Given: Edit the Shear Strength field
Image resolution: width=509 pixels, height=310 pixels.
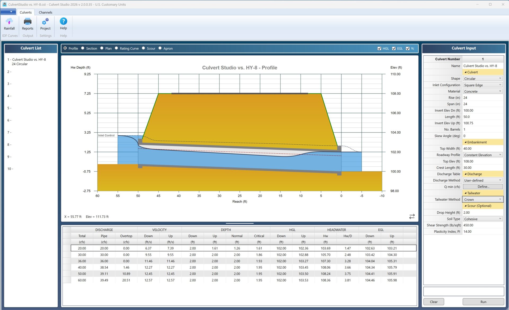Looking at the screenshot, I should click(483, 225).
